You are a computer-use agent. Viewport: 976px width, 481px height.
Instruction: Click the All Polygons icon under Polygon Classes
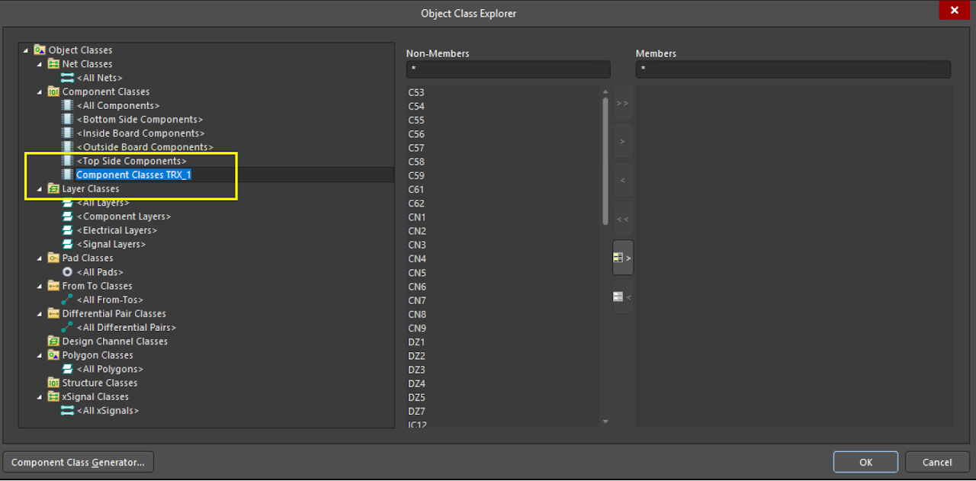click(x=68, y=369)
